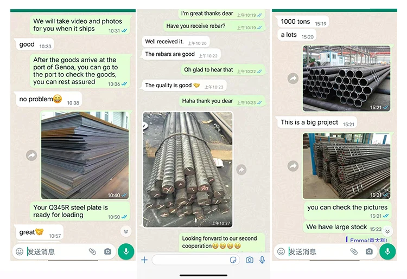The image size is (407, 279).
Task: Open the rebar bundle image
Action: [x=188, y=170]
